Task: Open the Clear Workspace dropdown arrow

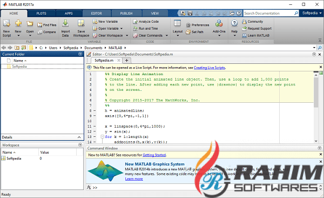Action: [x=127, y=35]
